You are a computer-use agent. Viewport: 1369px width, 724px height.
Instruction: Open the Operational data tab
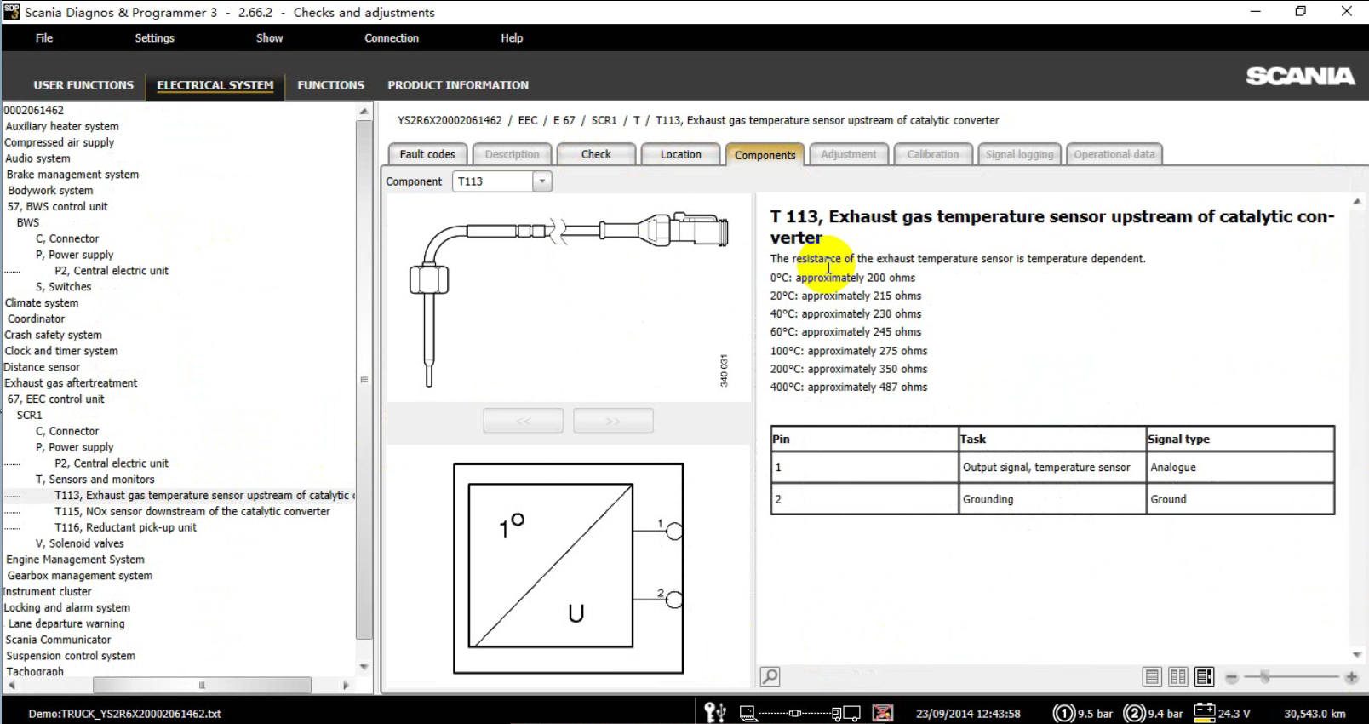1114,154
